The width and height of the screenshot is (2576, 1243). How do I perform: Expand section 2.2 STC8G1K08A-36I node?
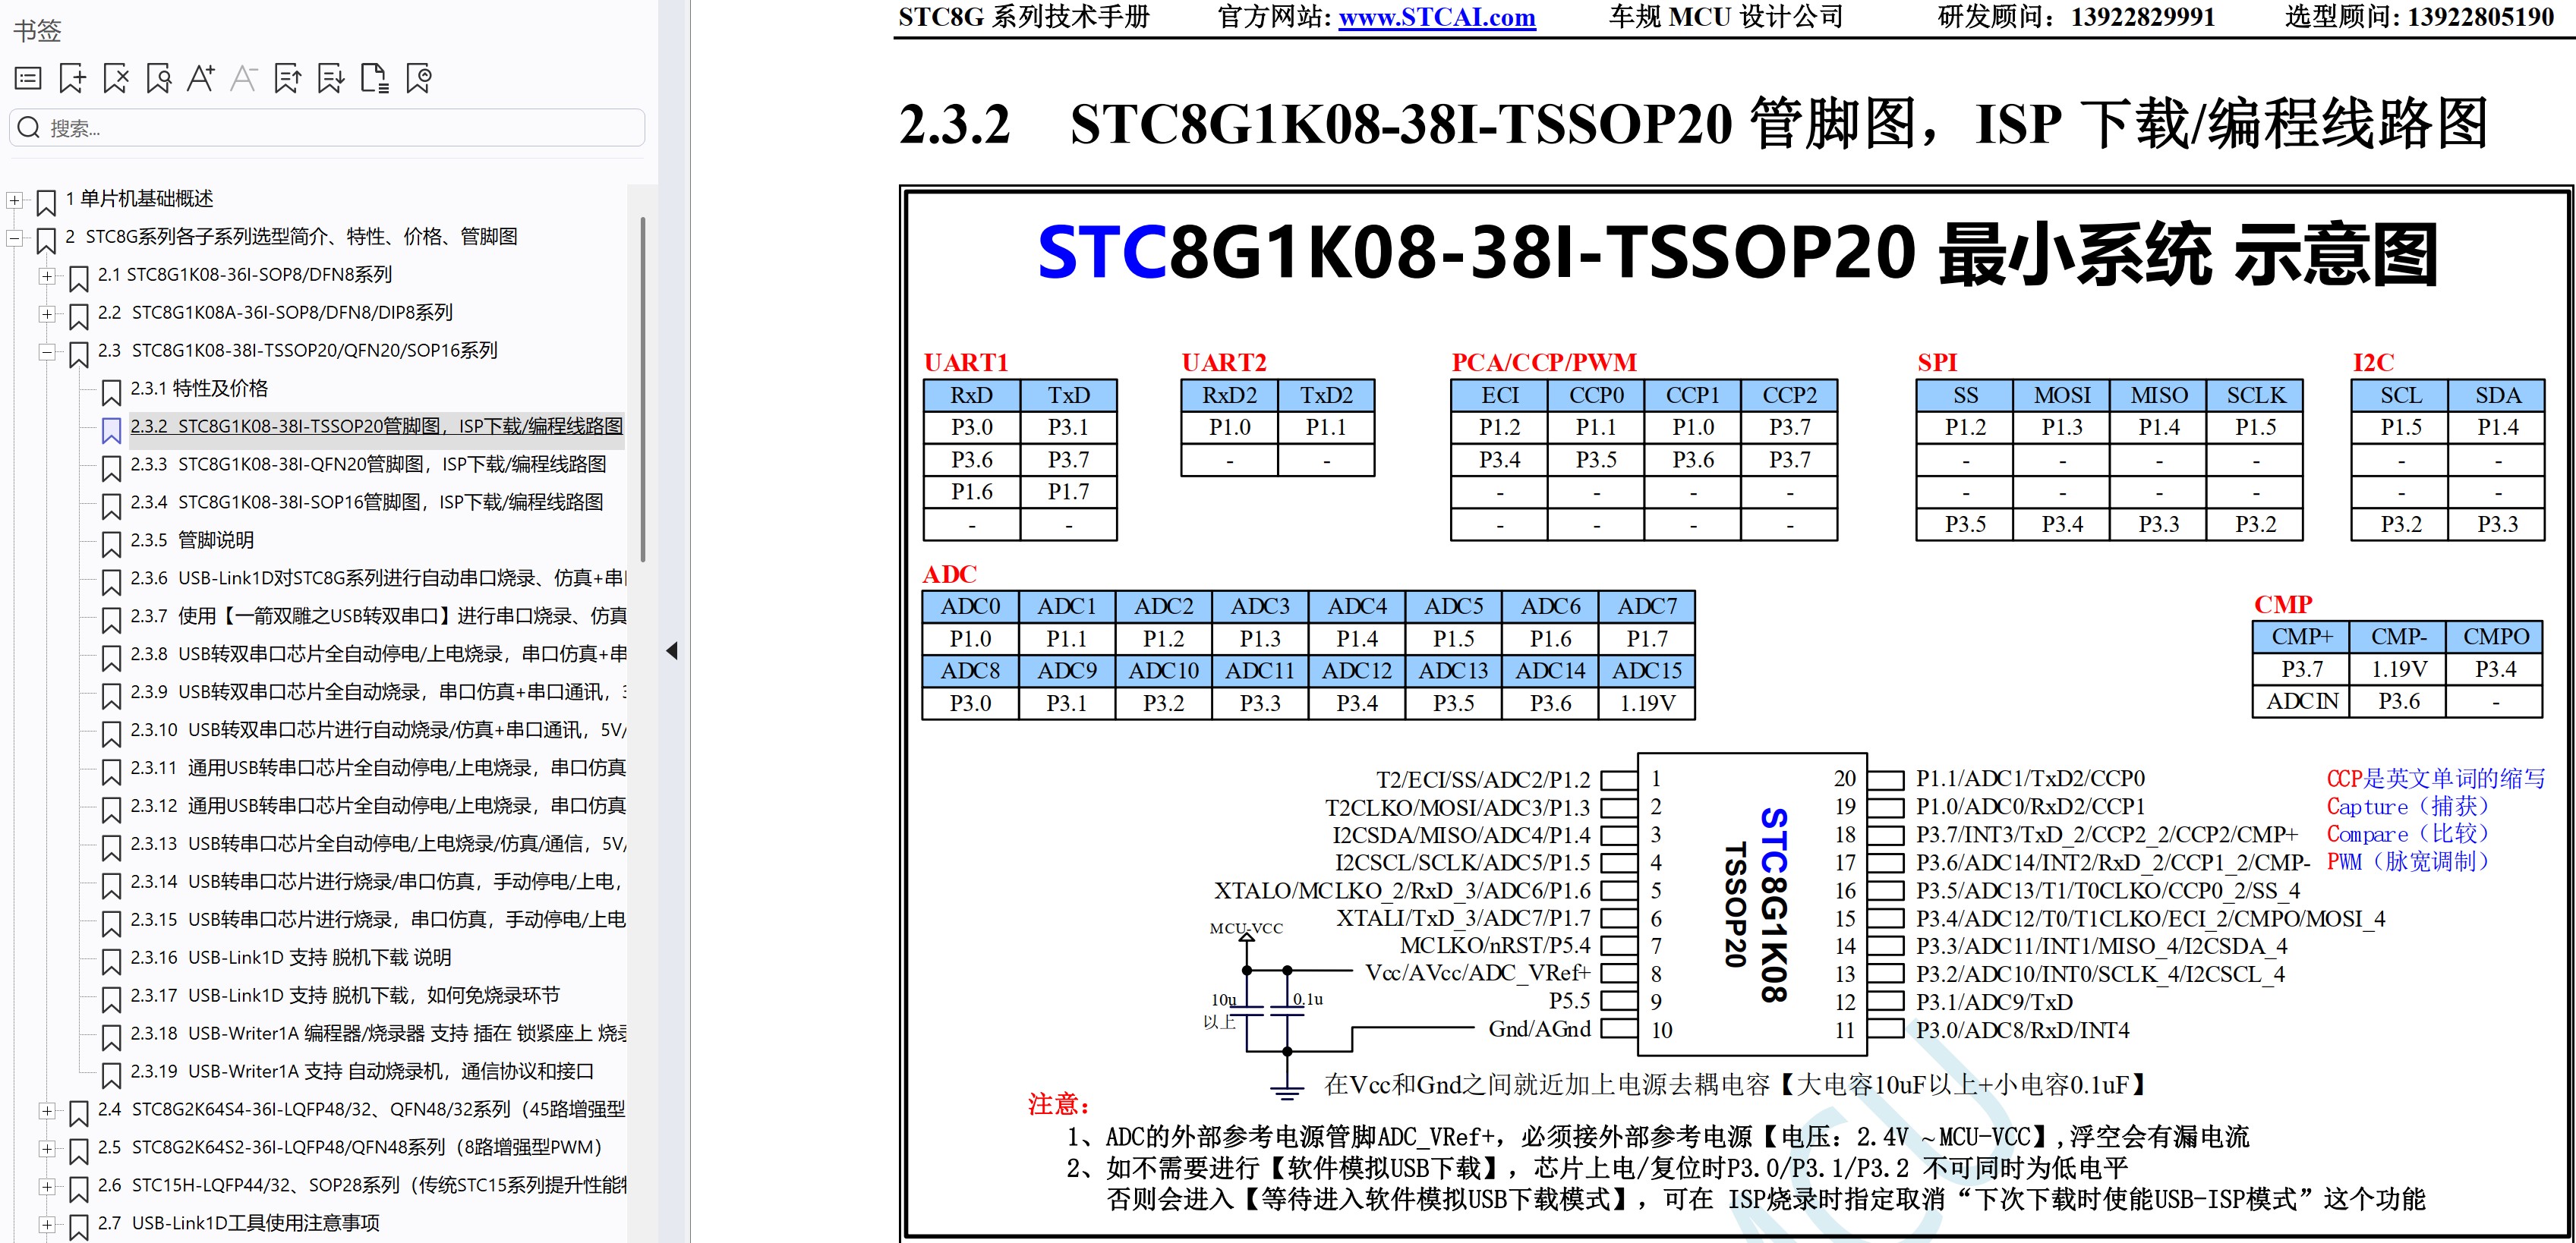(47, 313)
